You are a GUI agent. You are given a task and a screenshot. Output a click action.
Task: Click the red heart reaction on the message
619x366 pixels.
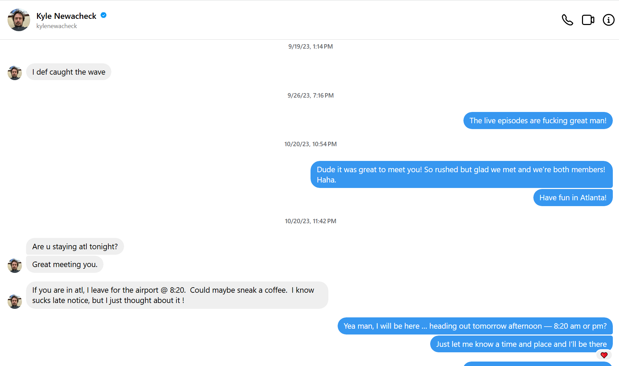click(x=604, y=355)
